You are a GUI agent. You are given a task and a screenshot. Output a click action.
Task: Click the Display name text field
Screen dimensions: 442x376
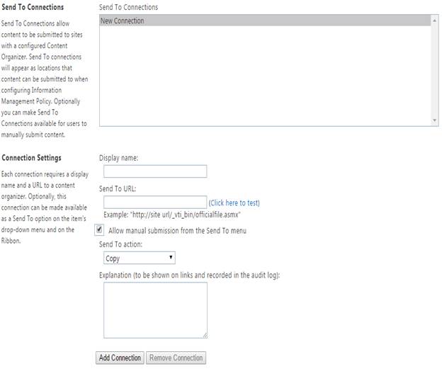[155, 171]
